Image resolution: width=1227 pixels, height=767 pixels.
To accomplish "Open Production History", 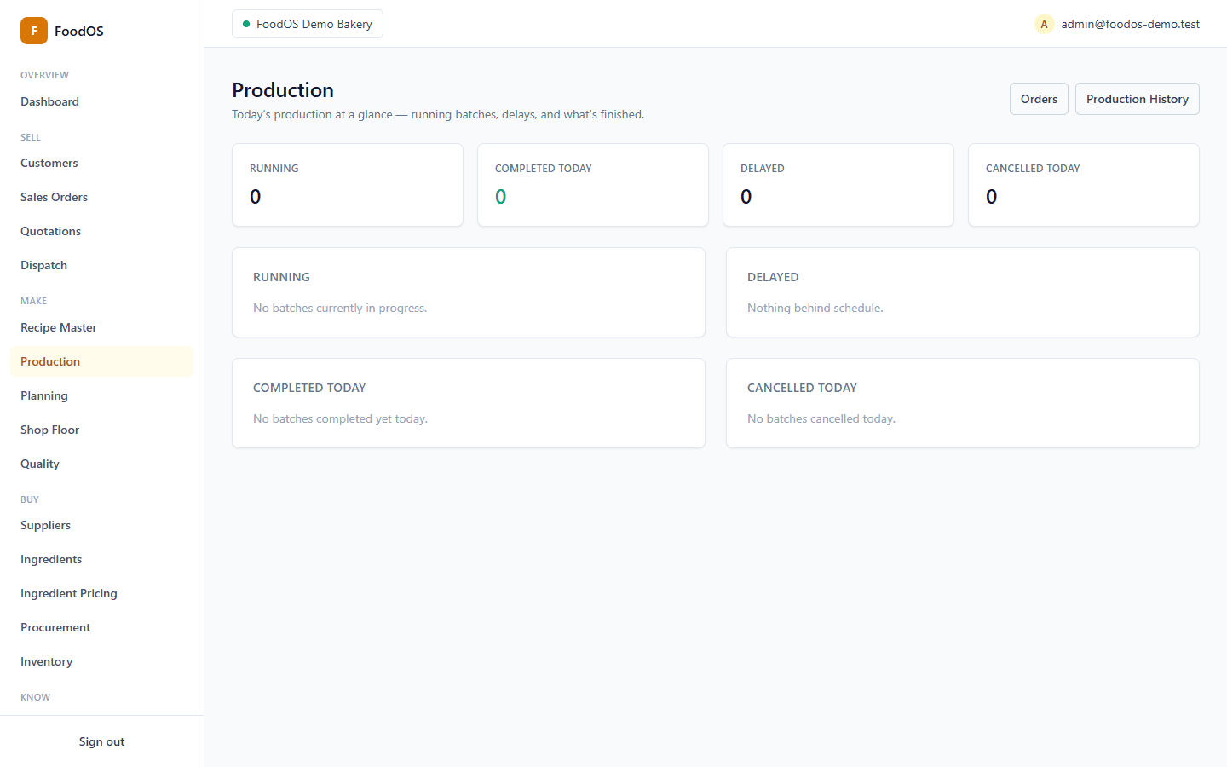I will 1137,99.
